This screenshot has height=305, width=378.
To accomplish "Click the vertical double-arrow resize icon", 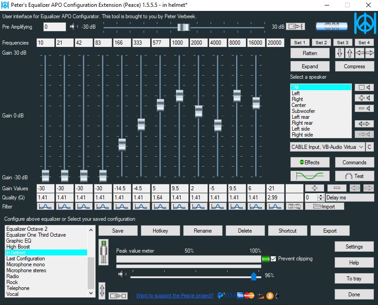I will (x=102, y=290).
